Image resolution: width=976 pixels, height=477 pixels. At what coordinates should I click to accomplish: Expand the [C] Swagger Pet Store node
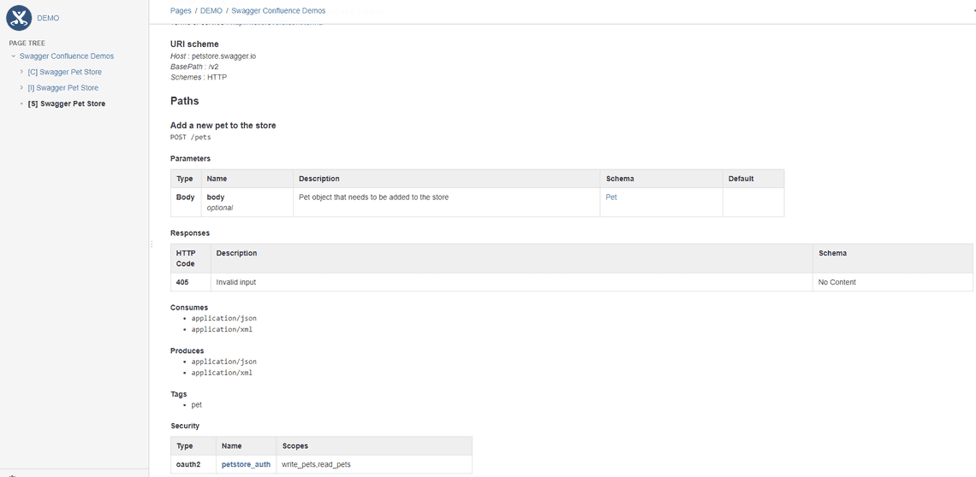pyautogui.click(x=21, y=72)
